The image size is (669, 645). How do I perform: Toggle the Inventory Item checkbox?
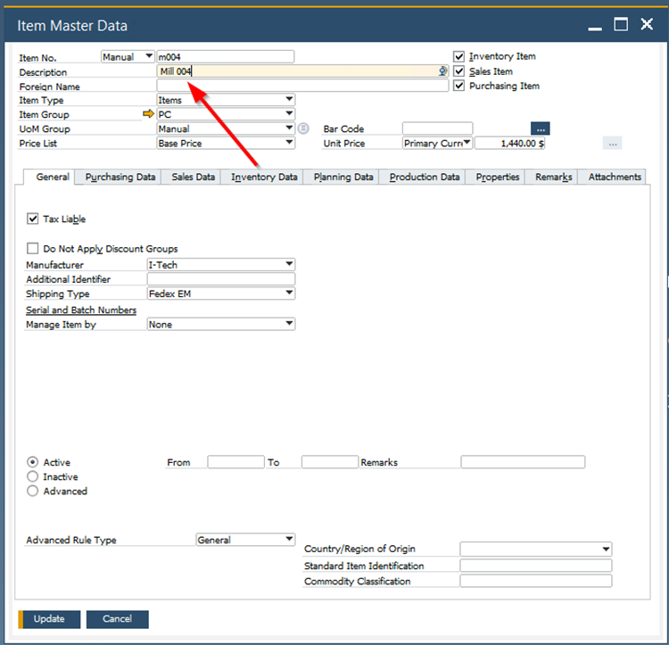(458, 56)
